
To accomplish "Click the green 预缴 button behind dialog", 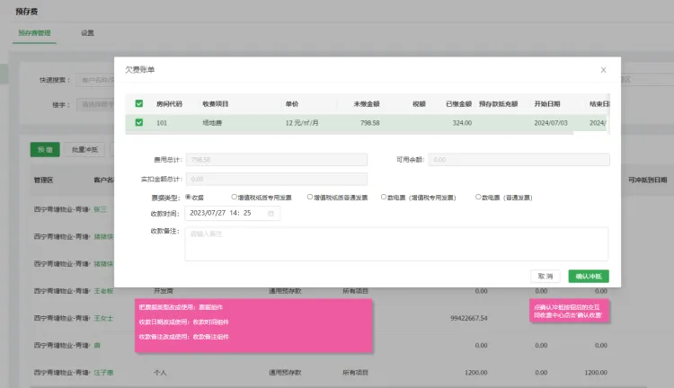I will (x=45, y=149).
